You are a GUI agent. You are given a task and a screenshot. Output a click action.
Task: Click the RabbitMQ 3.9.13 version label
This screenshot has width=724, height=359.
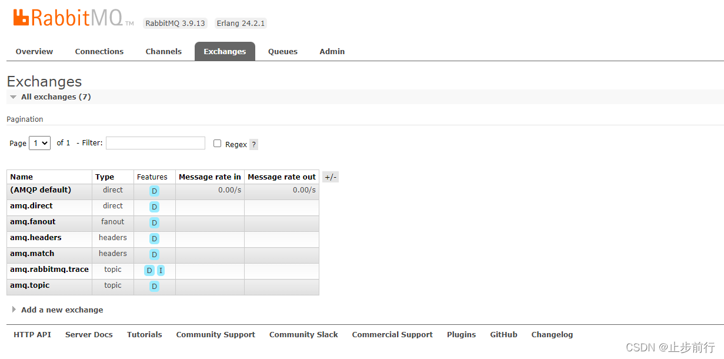click(x=175, y=24)
